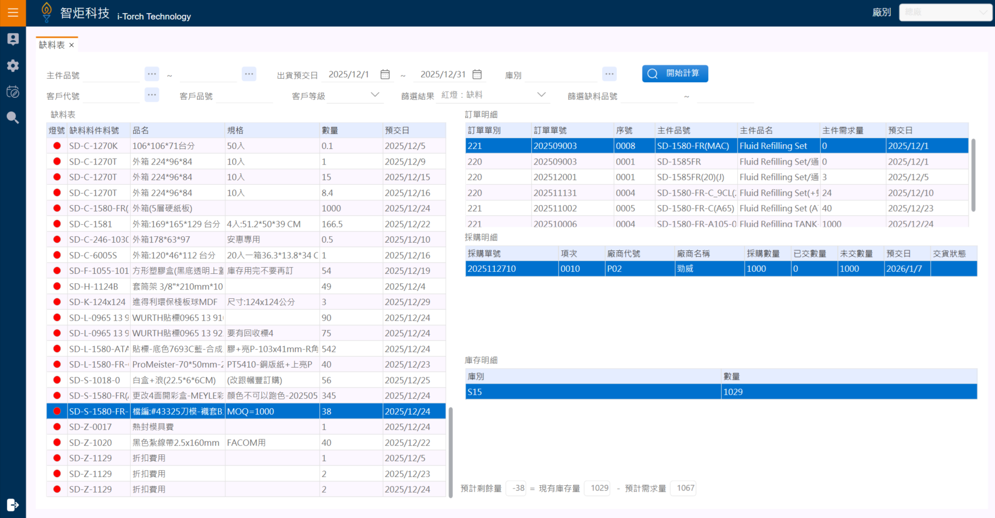Open the hamburger menu in top-left

pos(13,13)
